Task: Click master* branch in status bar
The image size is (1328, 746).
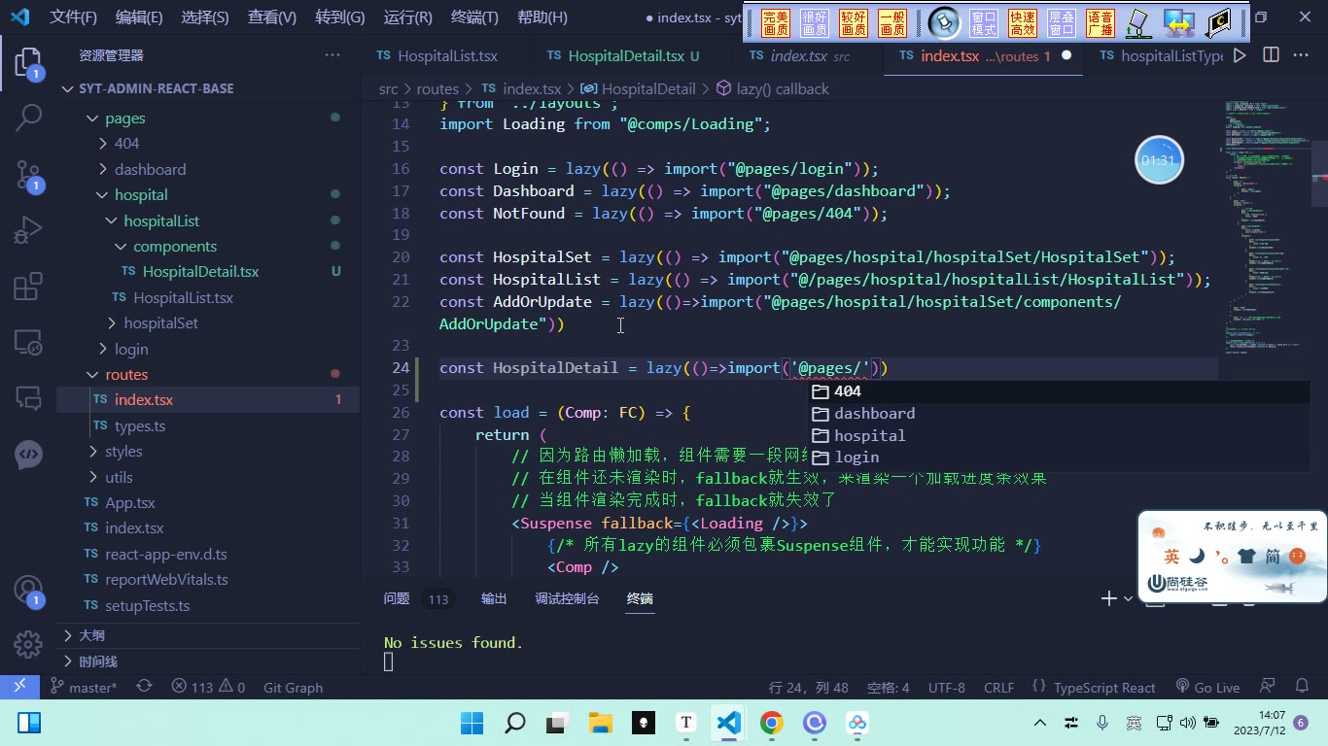Action: click(84, 687)
